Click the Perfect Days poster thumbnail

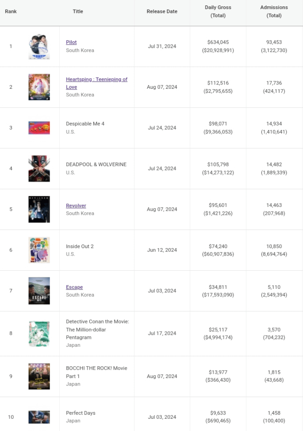click(39, 417)
